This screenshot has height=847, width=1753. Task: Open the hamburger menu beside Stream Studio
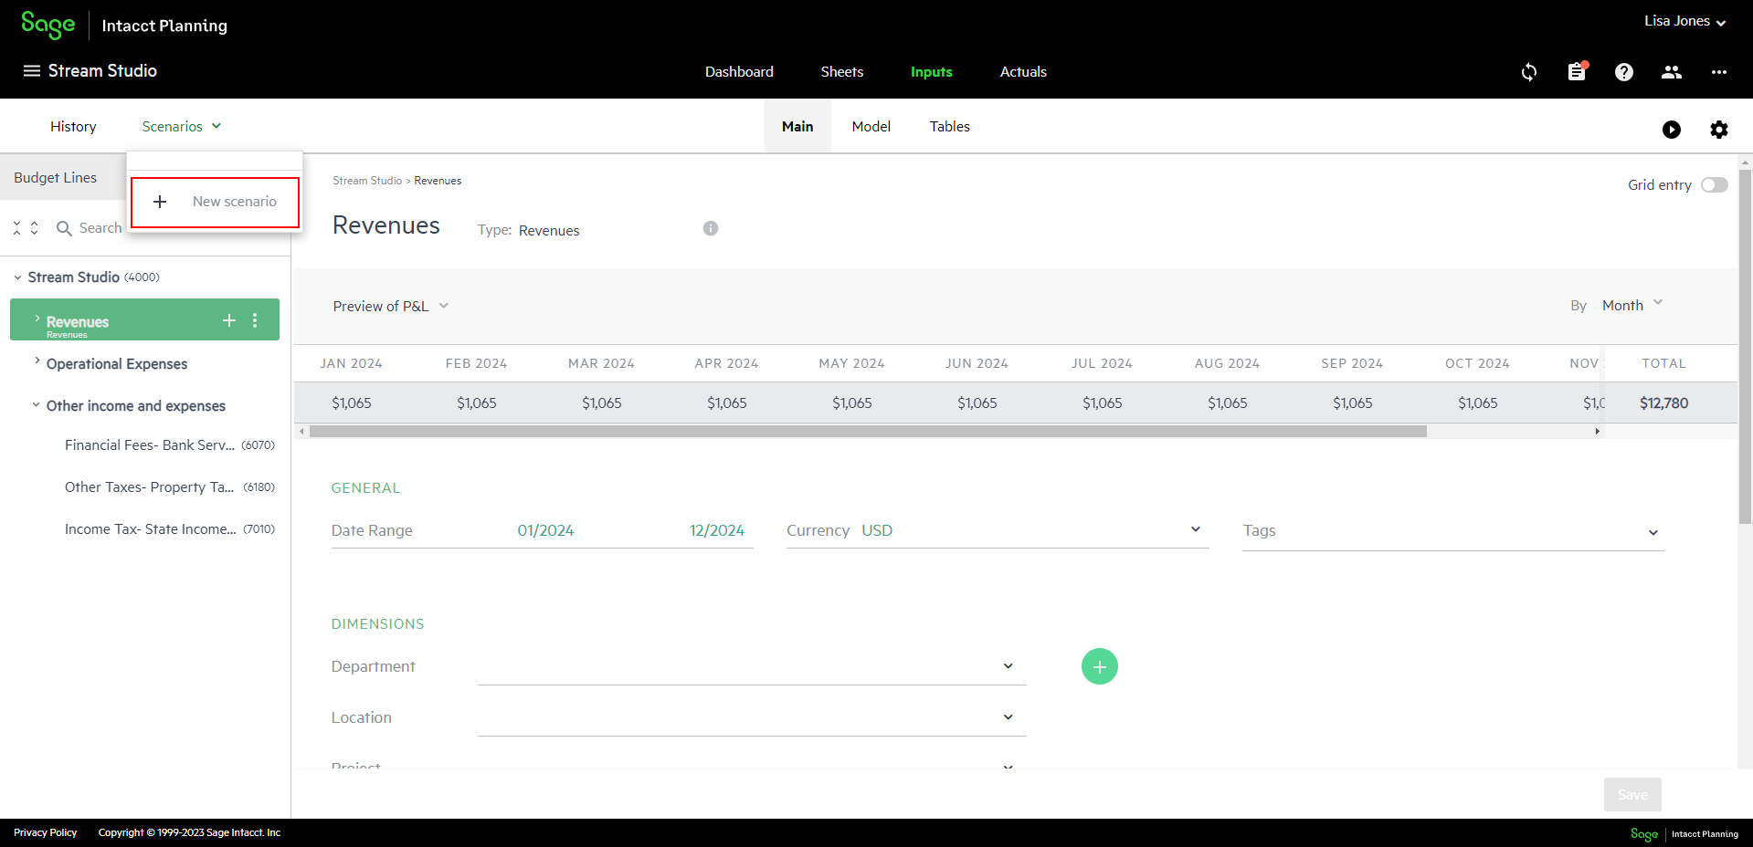coord(32,71)
